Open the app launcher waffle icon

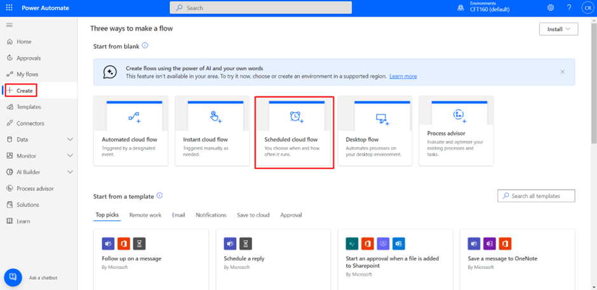coord(9,8)
